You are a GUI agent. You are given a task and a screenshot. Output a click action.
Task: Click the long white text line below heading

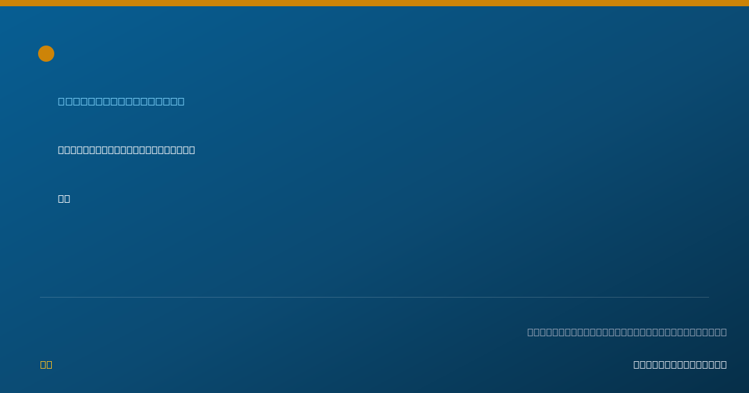127,150
